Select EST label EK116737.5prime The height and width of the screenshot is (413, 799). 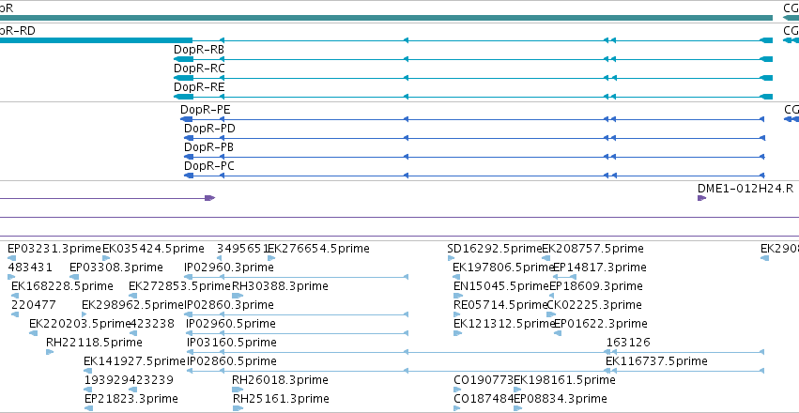click(x=656, y=361)
